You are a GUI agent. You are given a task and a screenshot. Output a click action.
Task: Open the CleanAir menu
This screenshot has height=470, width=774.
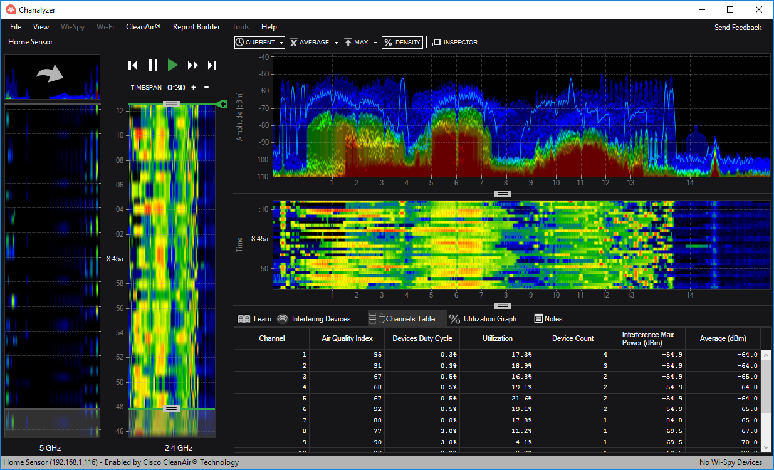tap(143, 27)
